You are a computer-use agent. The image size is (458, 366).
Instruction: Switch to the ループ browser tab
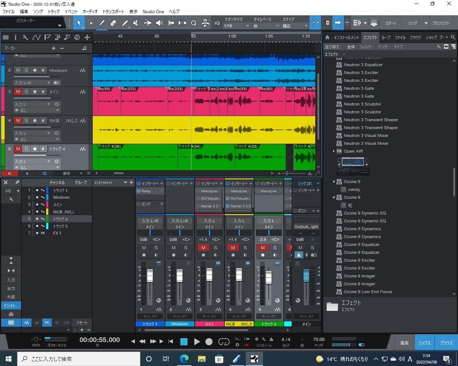386,37
